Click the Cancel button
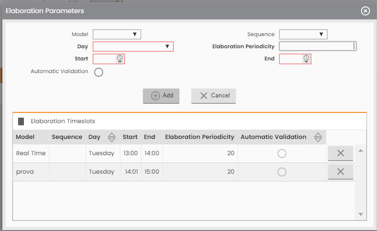 tap(214, 96)
